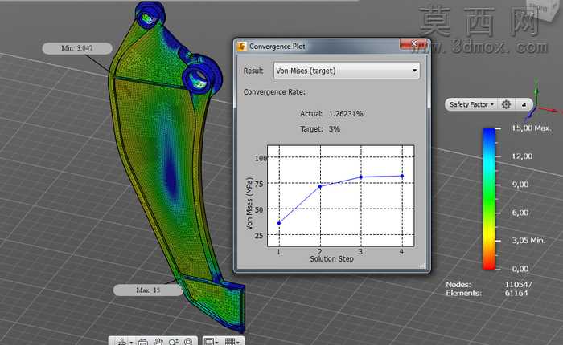Viewport: 563px width, 345px height.
Task: Open the Safety Factor result type dropdown
Action: (x=471, y=104)
